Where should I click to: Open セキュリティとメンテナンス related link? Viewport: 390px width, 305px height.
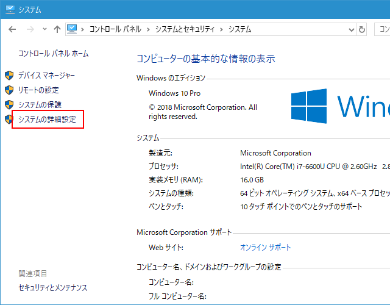click(53, 287)
